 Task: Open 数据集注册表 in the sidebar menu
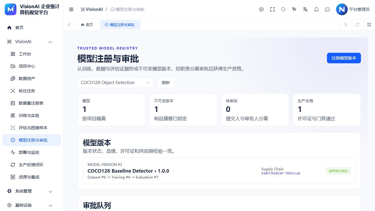tap(32, 103)
